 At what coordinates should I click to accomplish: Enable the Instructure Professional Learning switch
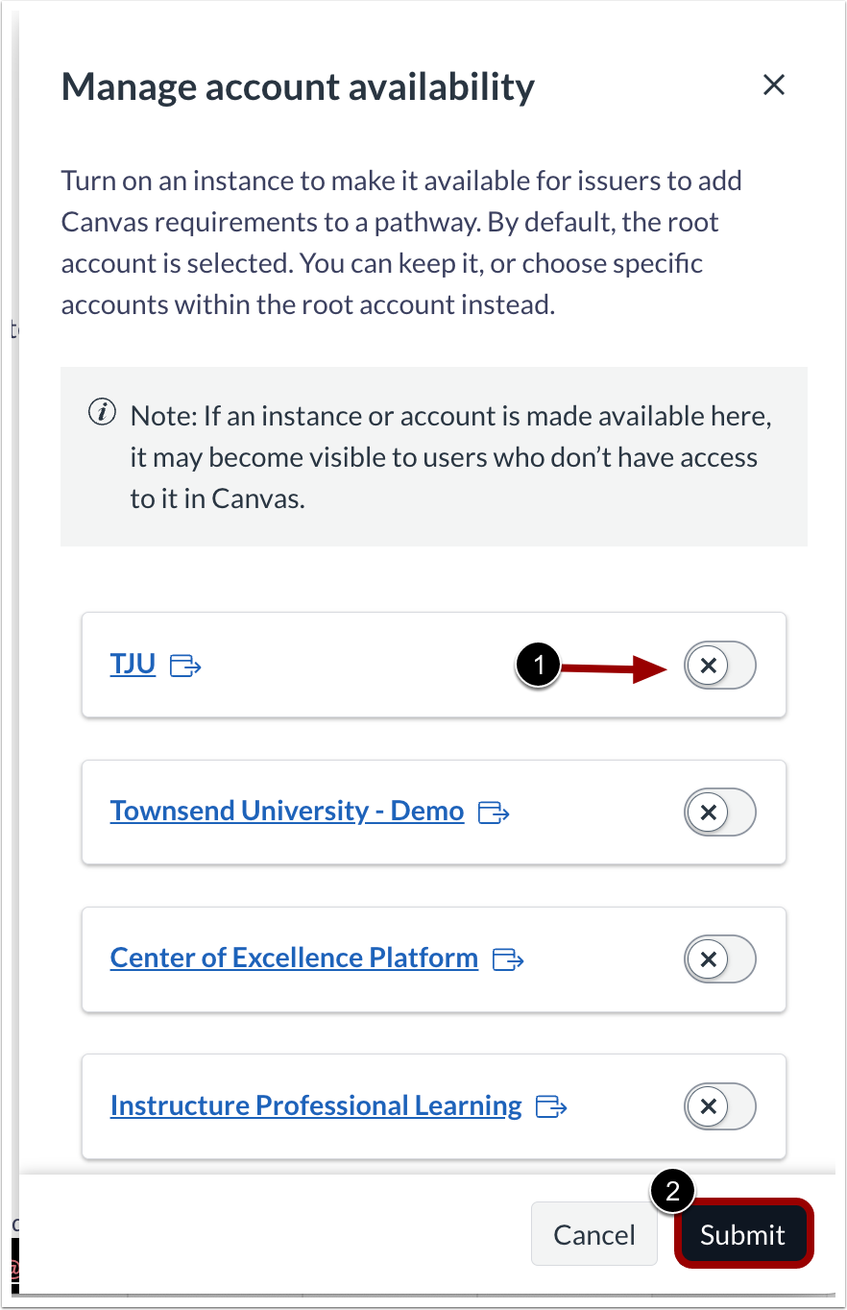click(x=719, y=1106)
